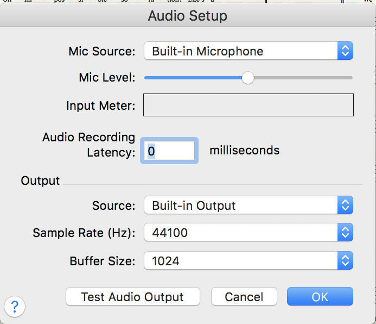Viewport: 376px width, 324px height.
Task: Focus the Audio Recording Latency field
Action: (x=168, y=151)
